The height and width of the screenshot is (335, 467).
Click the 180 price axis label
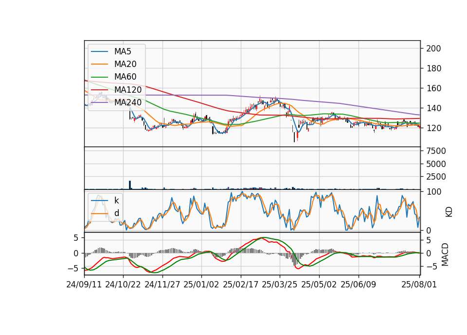433,68
